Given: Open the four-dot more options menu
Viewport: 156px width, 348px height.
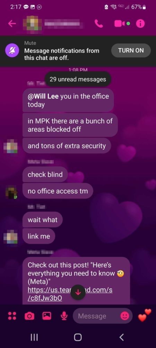Looking at the screenshot, I should click(x=12, y=316).
